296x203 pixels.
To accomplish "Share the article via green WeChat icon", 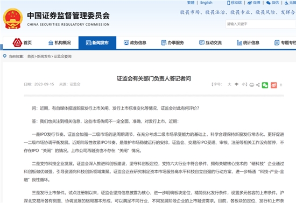I will [x=265, y=85].
